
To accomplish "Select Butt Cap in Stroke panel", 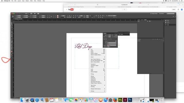I will pyautogui.click(x=114, y=35).
